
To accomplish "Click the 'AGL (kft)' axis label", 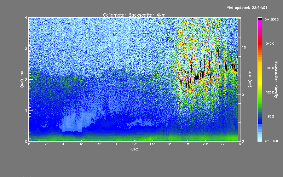I will pyautogui.click(x=250, y=79).
